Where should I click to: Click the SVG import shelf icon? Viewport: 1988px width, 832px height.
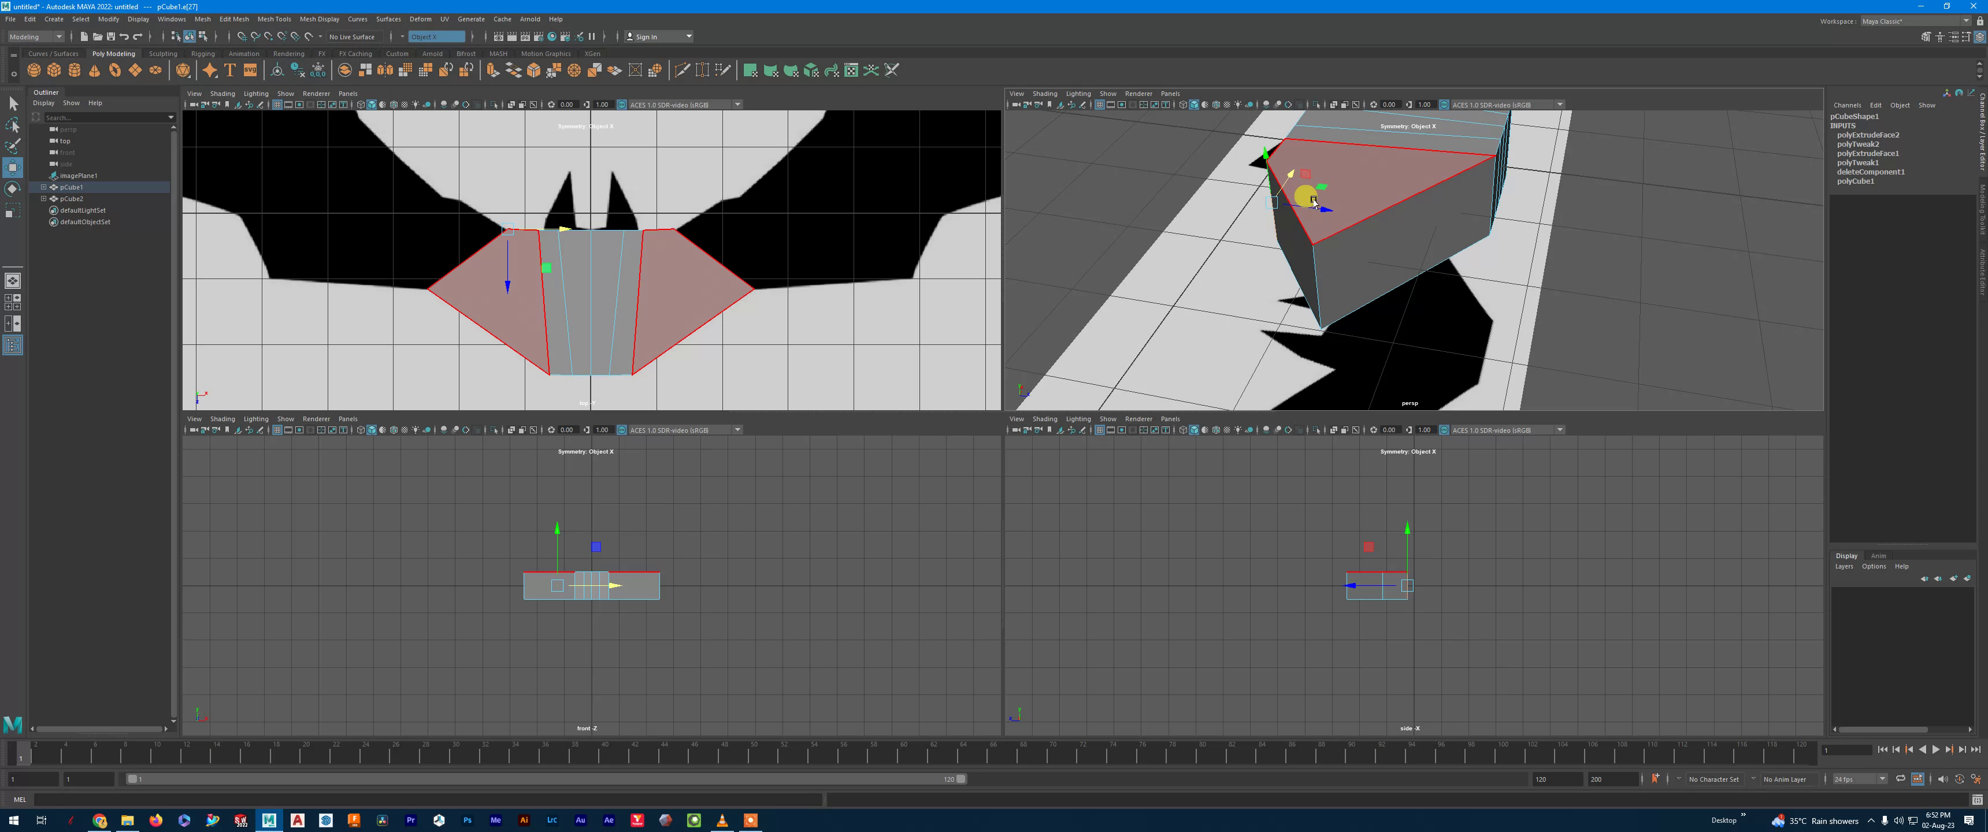pos(250,70)
